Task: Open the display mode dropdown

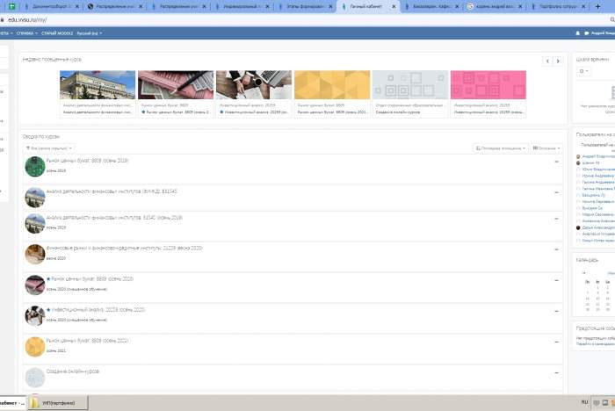Action: point(546,148)
